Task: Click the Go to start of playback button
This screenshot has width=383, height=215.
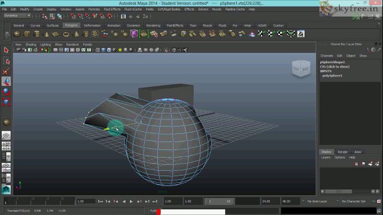Action: (x=100, y=202)
